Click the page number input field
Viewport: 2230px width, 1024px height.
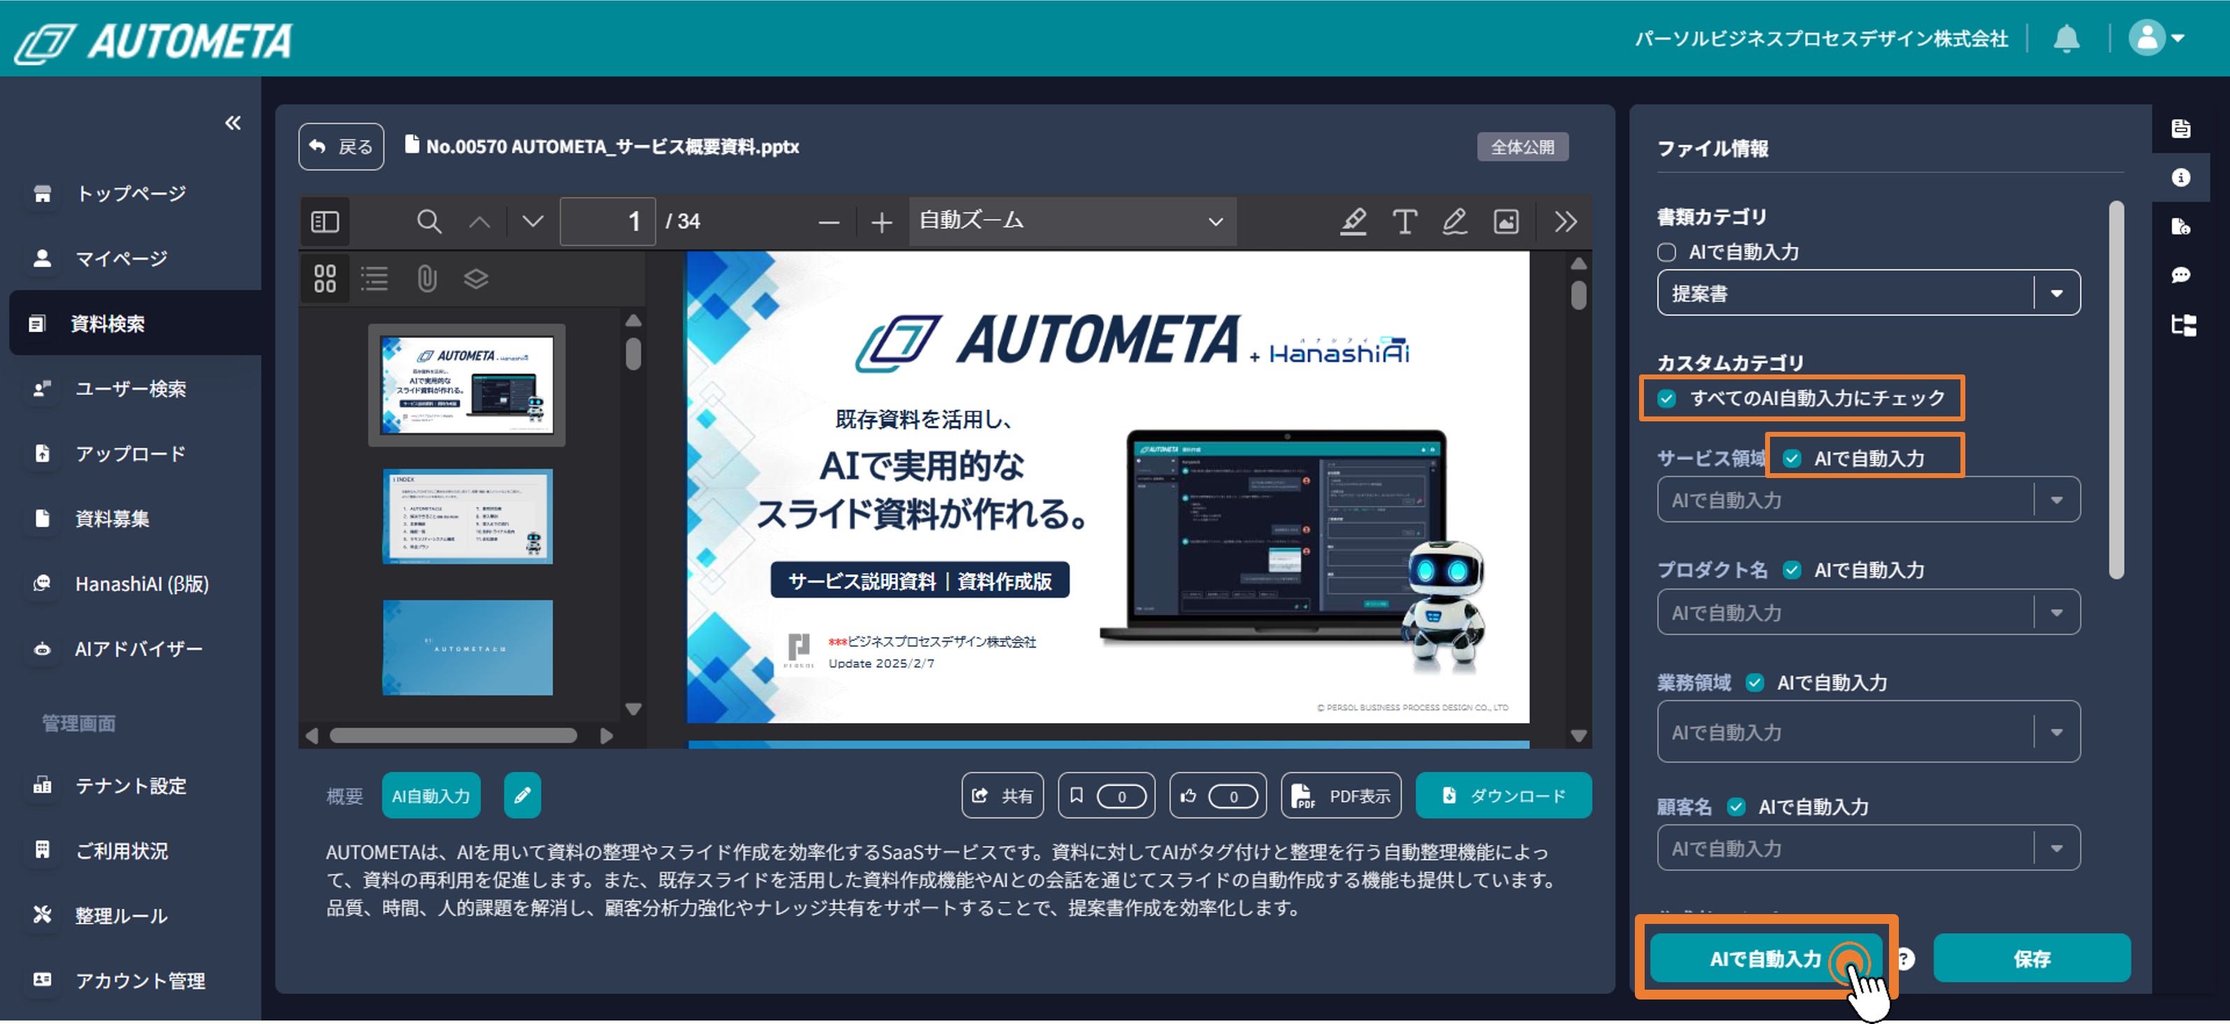608,222
